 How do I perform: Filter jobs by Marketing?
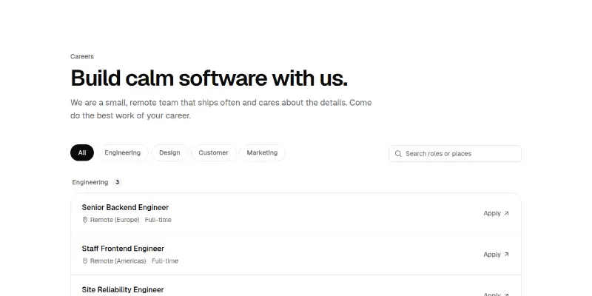click(x=262, y=152)
